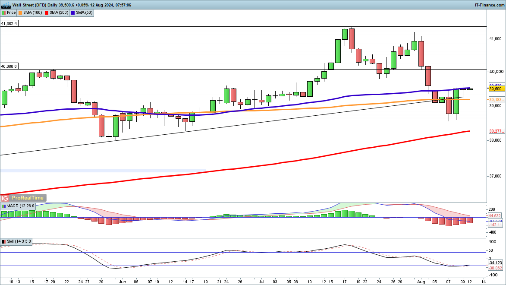Click the MACD indicator color icon
Screen dimensions: 506x285
tap(3, 206)
